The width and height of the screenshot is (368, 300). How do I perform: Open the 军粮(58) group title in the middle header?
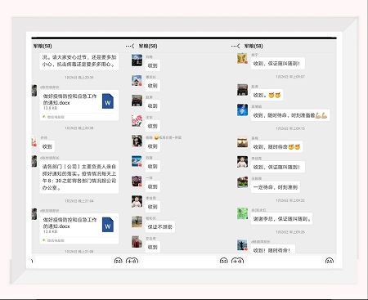(148, 46)
